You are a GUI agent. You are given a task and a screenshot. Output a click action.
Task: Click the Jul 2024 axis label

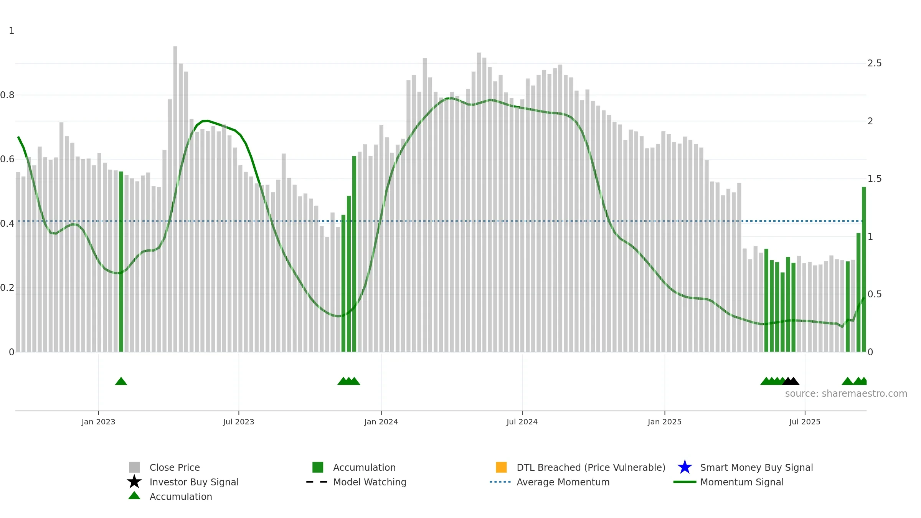pyautogui.click(x=522, y=422)
